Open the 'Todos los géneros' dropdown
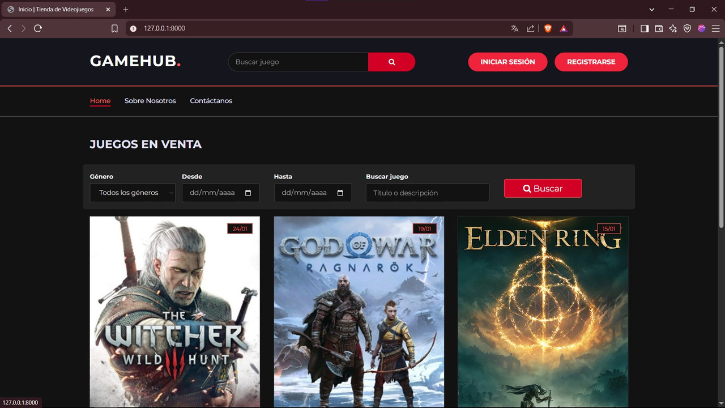725x408 pixels. pyautogui.click(x=132, y=193)
